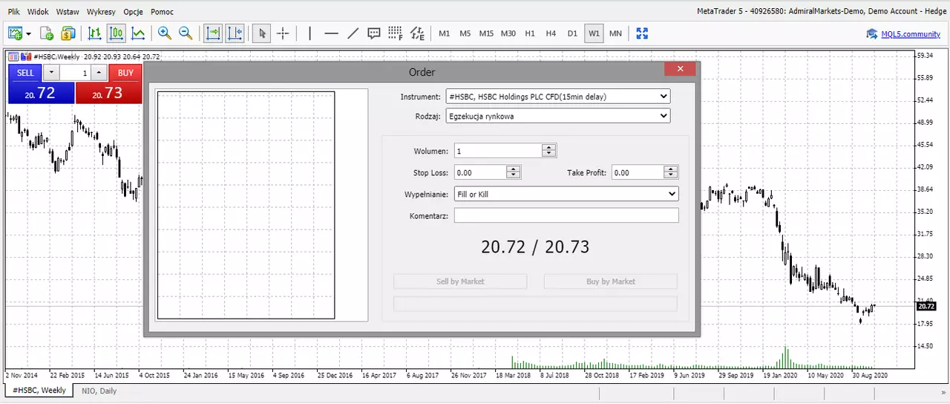950x404 pixels.
Task: Expand the new chart dropdown arrow
Action: point(28,33)
